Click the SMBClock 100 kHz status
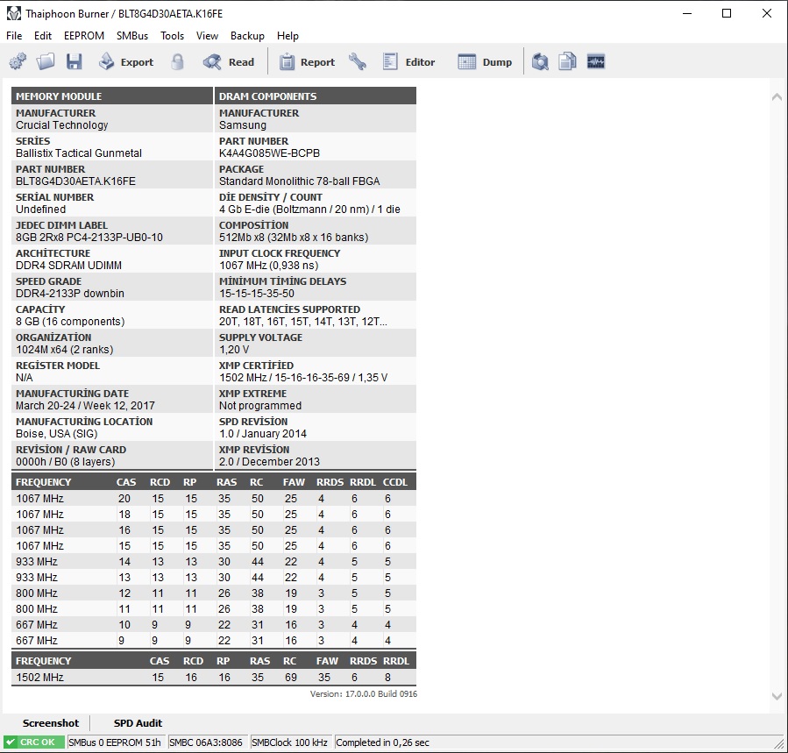Image resolution: width=788 pixels, height=753 pixels. 289,742
